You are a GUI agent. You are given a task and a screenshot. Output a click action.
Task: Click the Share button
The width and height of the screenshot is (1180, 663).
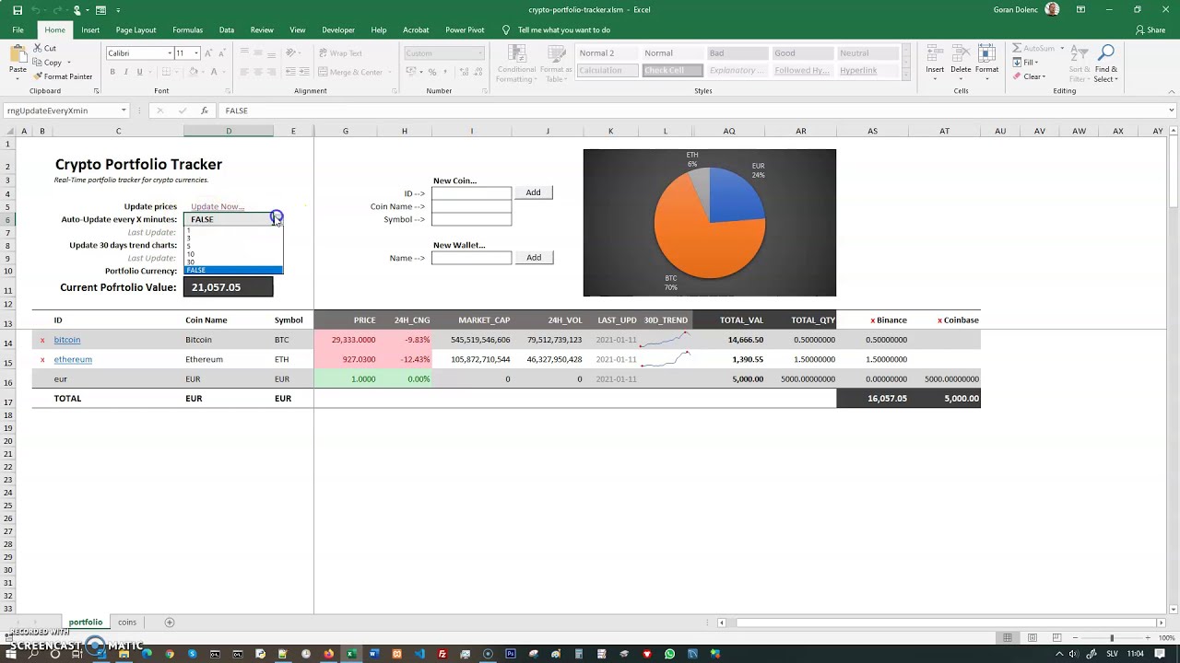click(x=1151, y=30)
